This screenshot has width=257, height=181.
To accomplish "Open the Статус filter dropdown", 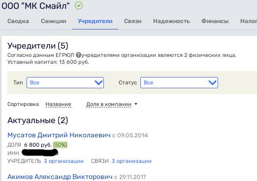I will (179, 82).
